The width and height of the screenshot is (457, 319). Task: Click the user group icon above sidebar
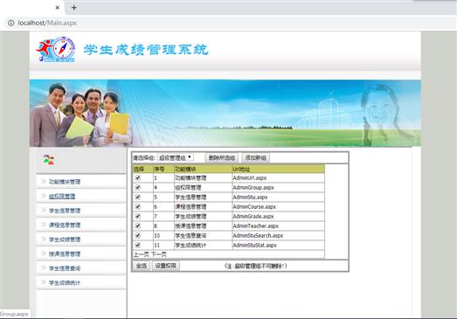point(49,160)
